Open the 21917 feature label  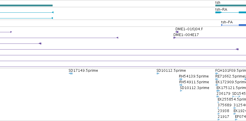pyautogui.click(x=223, y=117)
